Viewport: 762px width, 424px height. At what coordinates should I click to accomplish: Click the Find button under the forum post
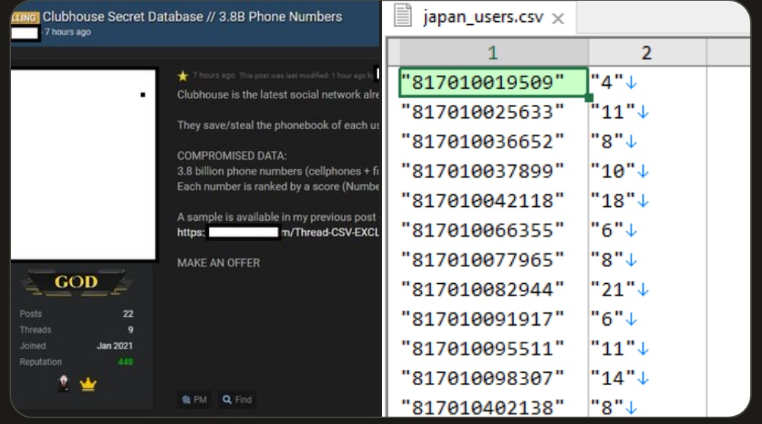[x=237, y=400]
